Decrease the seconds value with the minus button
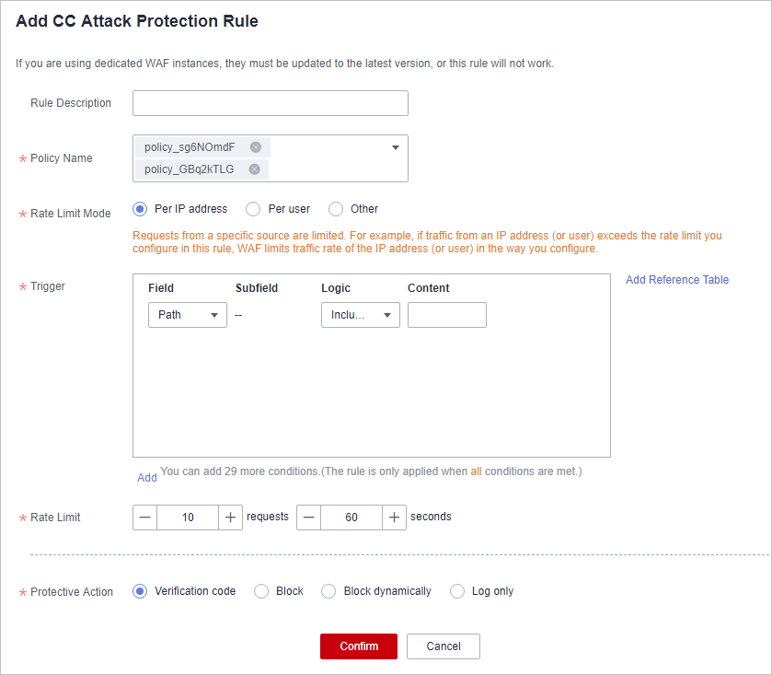Screen dimensions: 772x675 308,518
